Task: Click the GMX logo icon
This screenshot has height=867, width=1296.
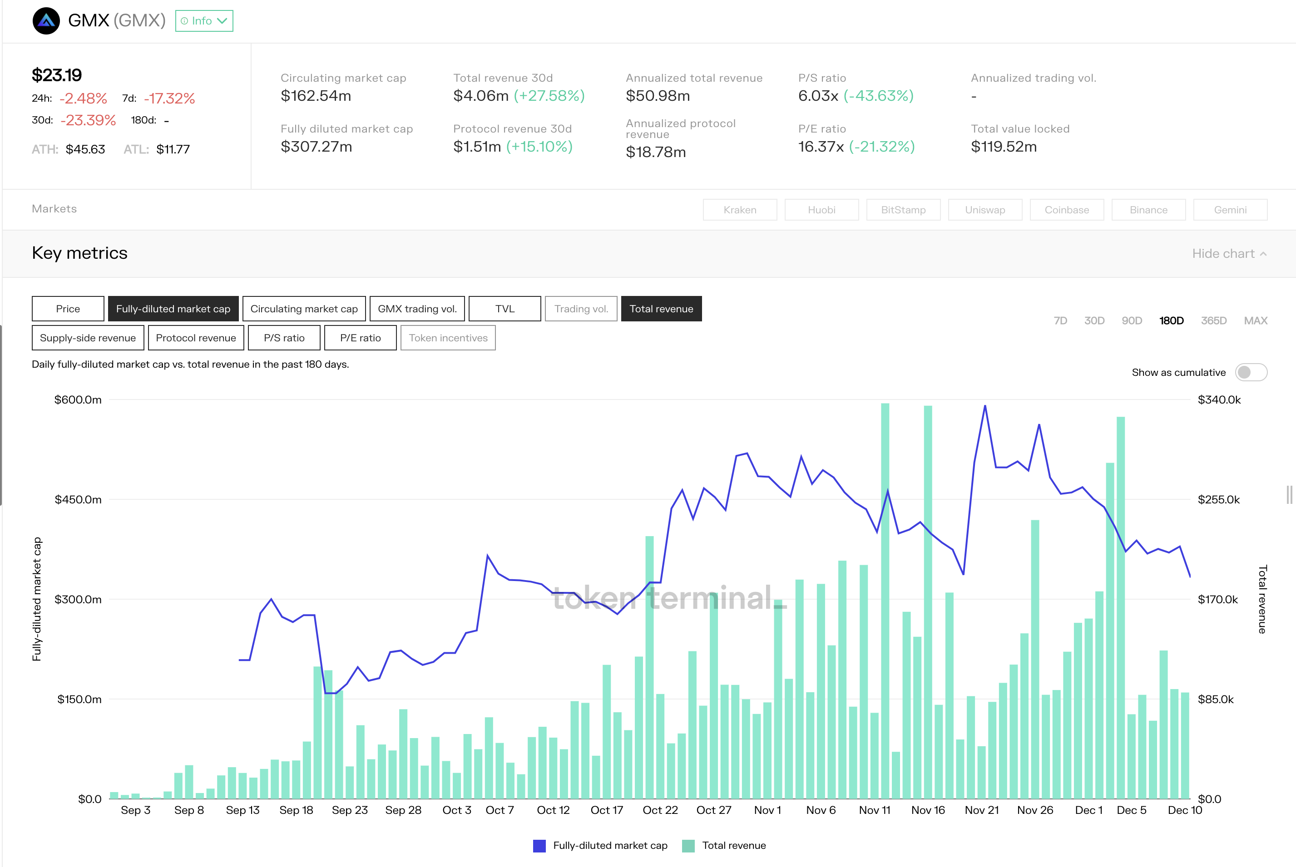Action: [46, 21]
